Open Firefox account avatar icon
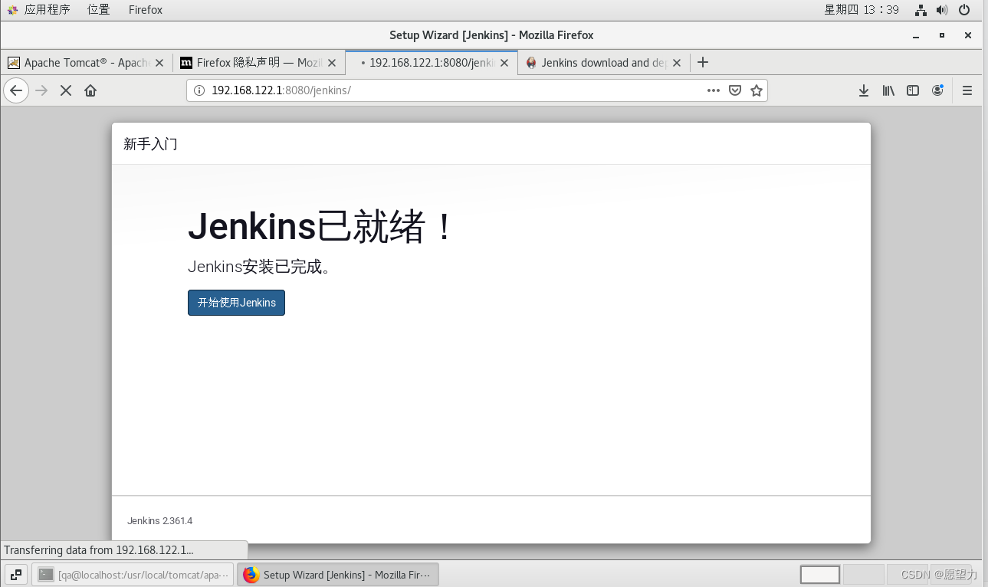This screenshot has width=988, height=587. [x=937, y=90]
